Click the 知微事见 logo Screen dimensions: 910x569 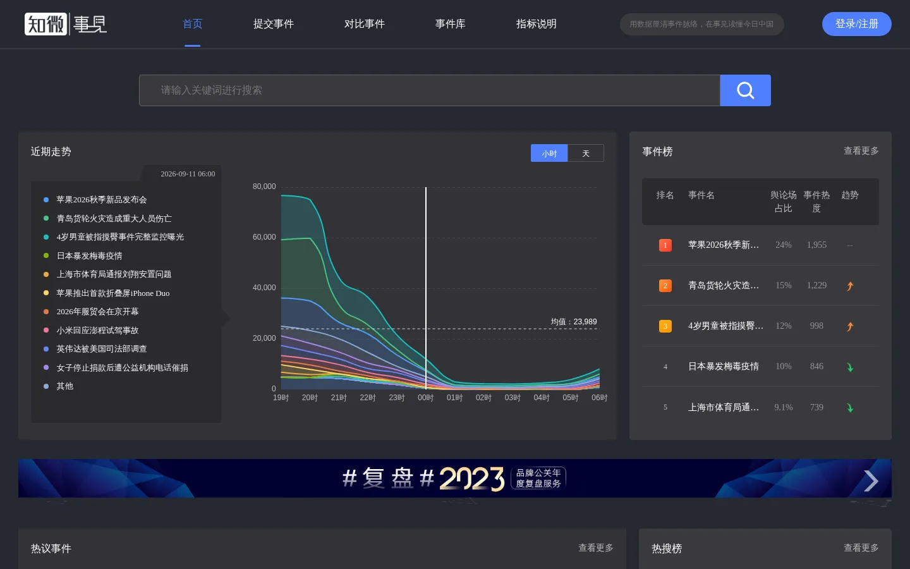[x=66, y=24]
